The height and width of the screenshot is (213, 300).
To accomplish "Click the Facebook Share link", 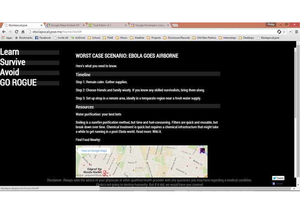I will [278, 184].
